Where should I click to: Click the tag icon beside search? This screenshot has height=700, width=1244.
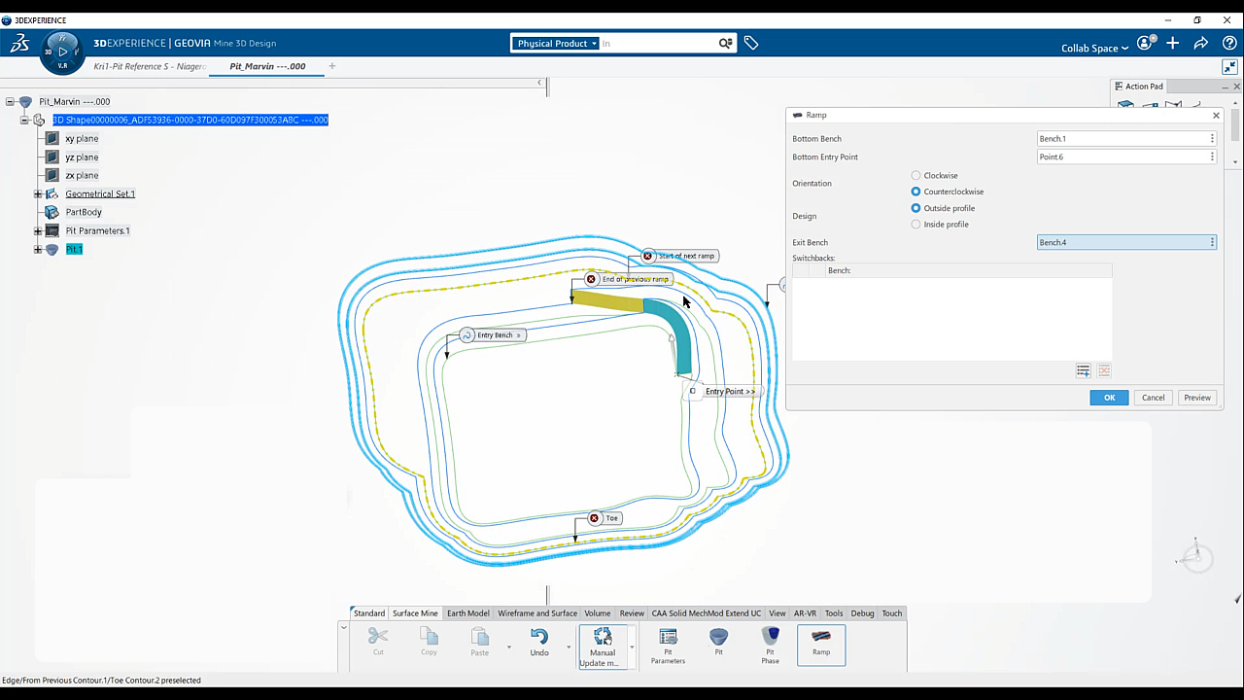pyautogui.click(x=751, y=43)
